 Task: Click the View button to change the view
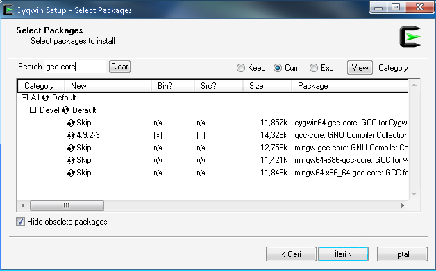[360, 68]
